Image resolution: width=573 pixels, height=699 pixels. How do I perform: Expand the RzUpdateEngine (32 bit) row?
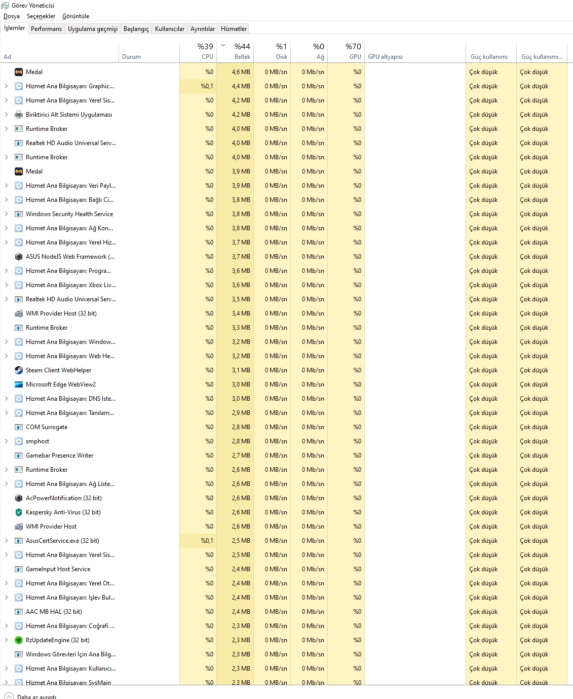tap(6, 640)
